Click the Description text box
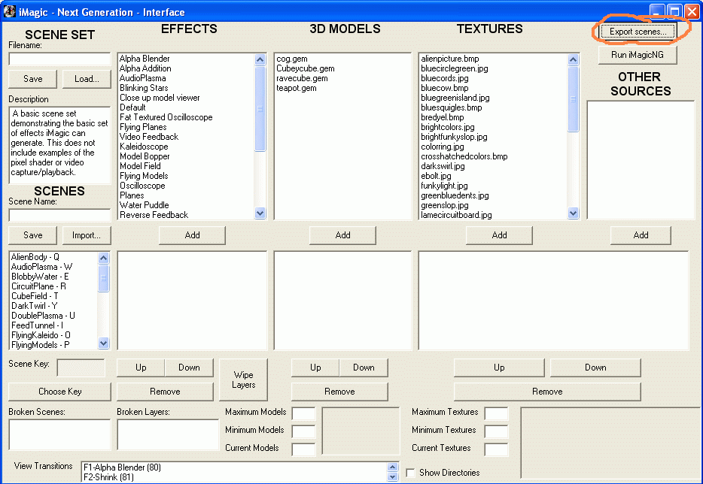The image size is (703, 484). coord(59,146)
